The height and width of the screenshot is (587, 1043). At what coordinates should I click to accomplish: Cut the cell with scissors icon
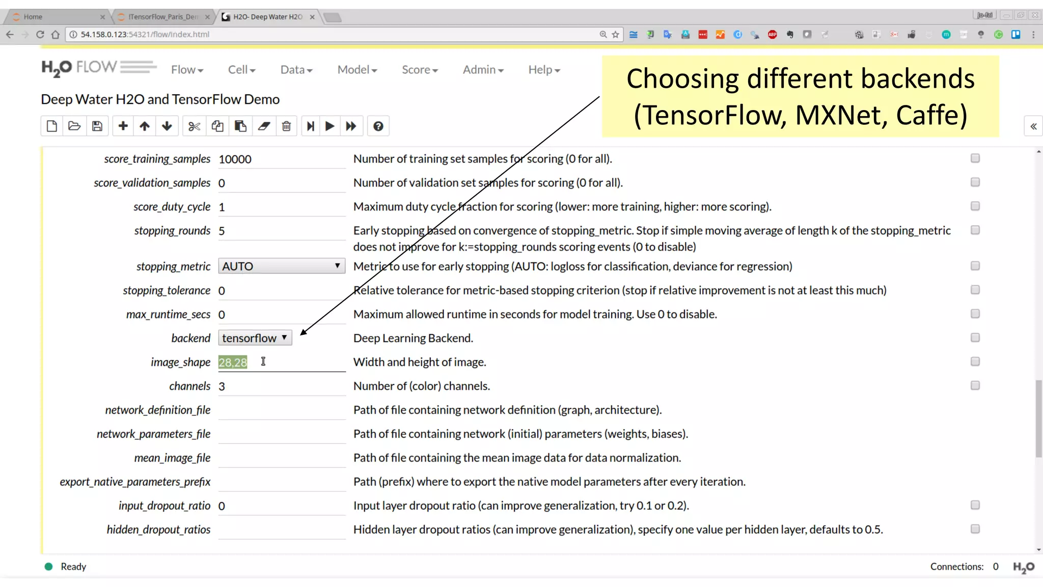[x=194, y=126]
